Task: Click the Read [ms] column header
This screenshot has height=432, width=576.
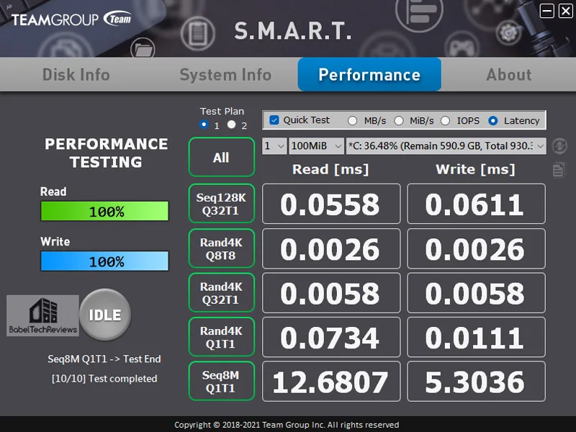Action: pos(330,169)
